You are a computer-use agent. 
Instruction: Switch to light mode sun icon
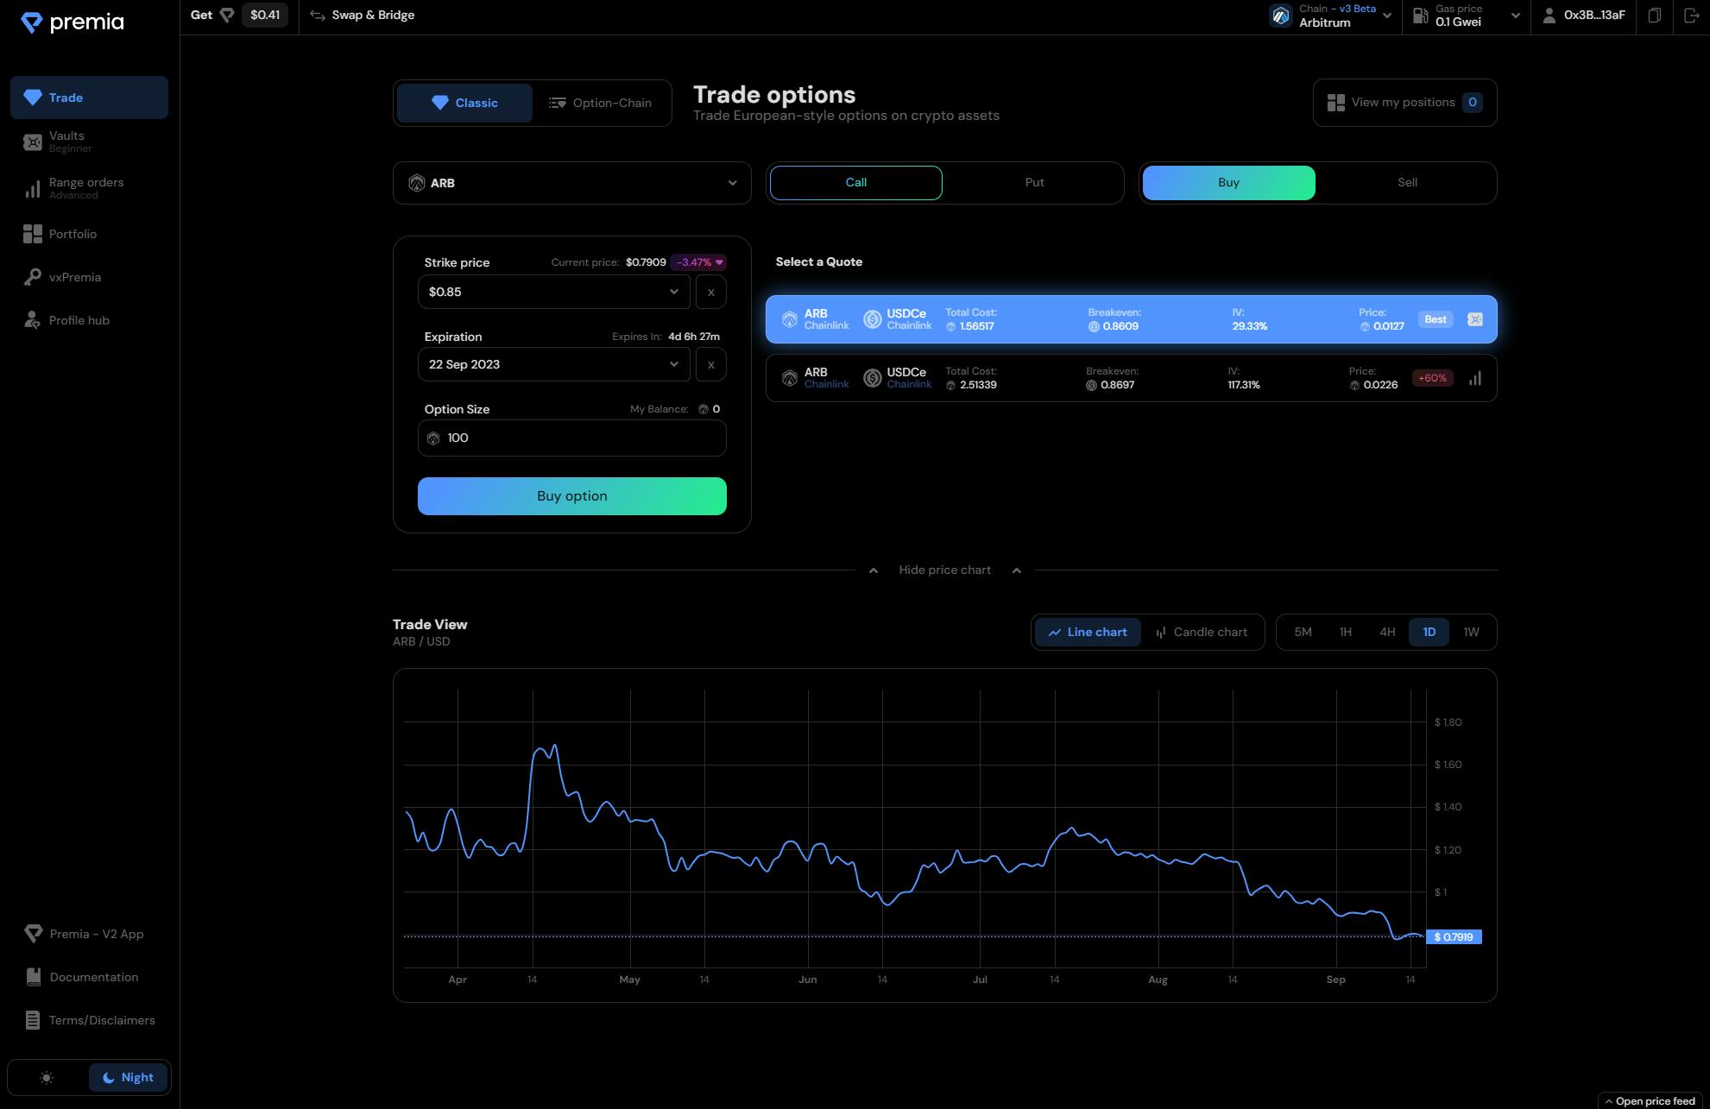click(x=47, y=1077)
